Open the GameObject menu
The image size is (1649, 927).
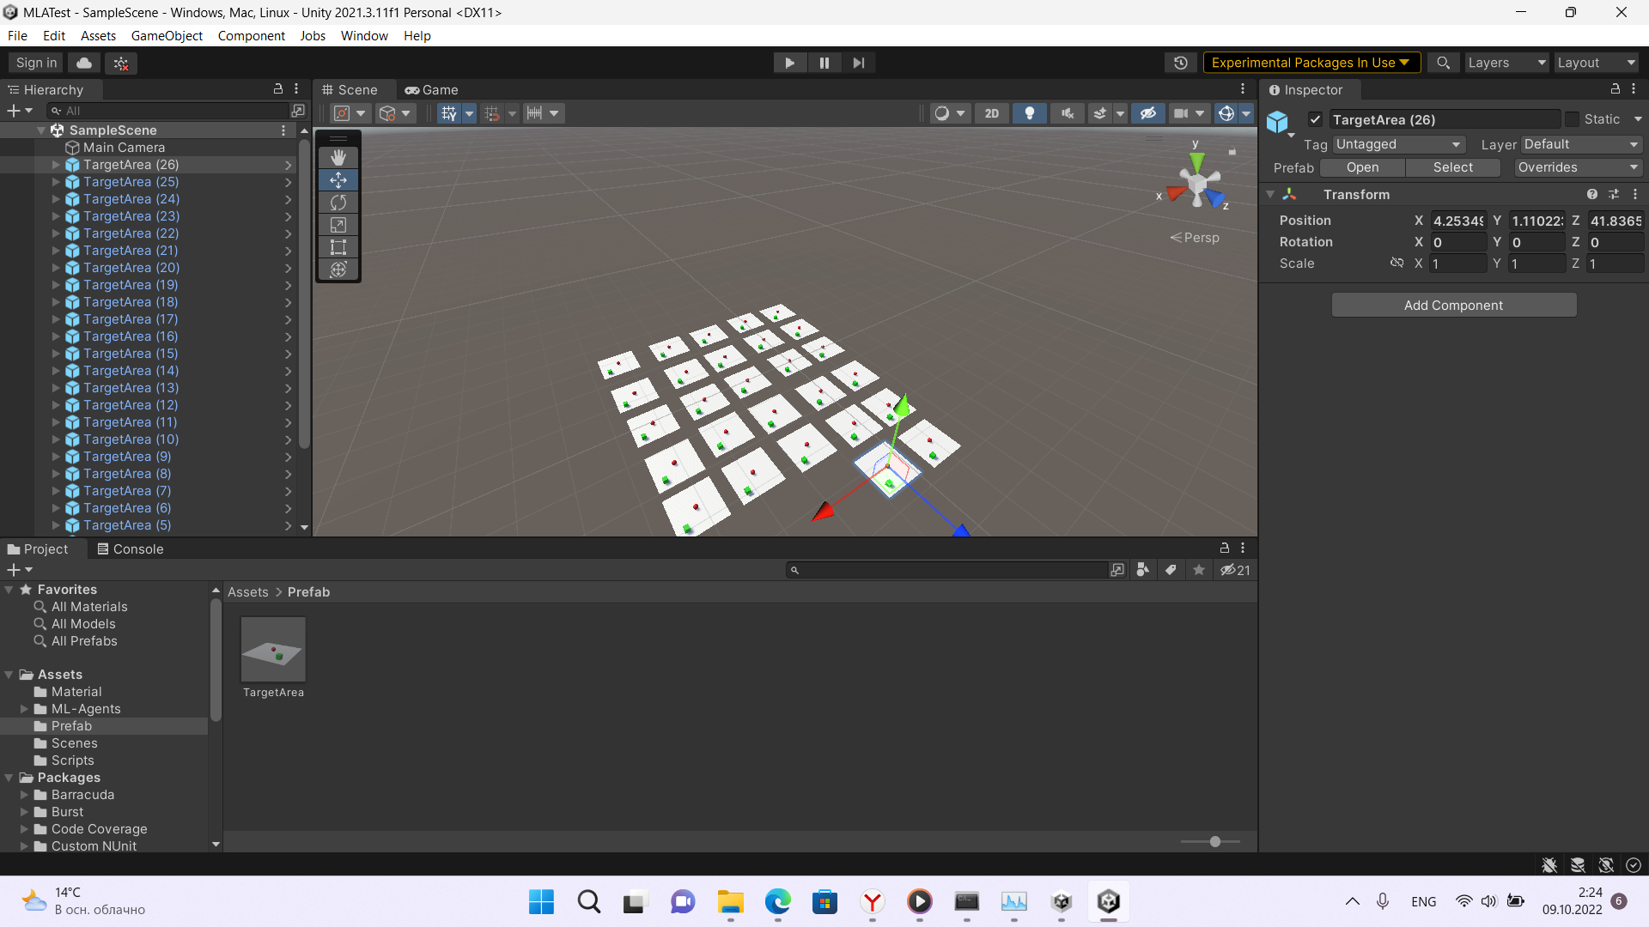(167, 36)
